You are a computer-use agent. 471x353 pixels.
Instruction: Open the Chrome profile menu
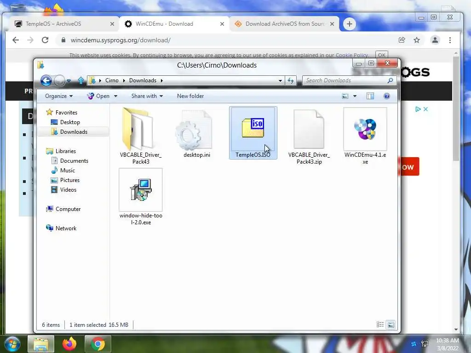coord(435,40)
